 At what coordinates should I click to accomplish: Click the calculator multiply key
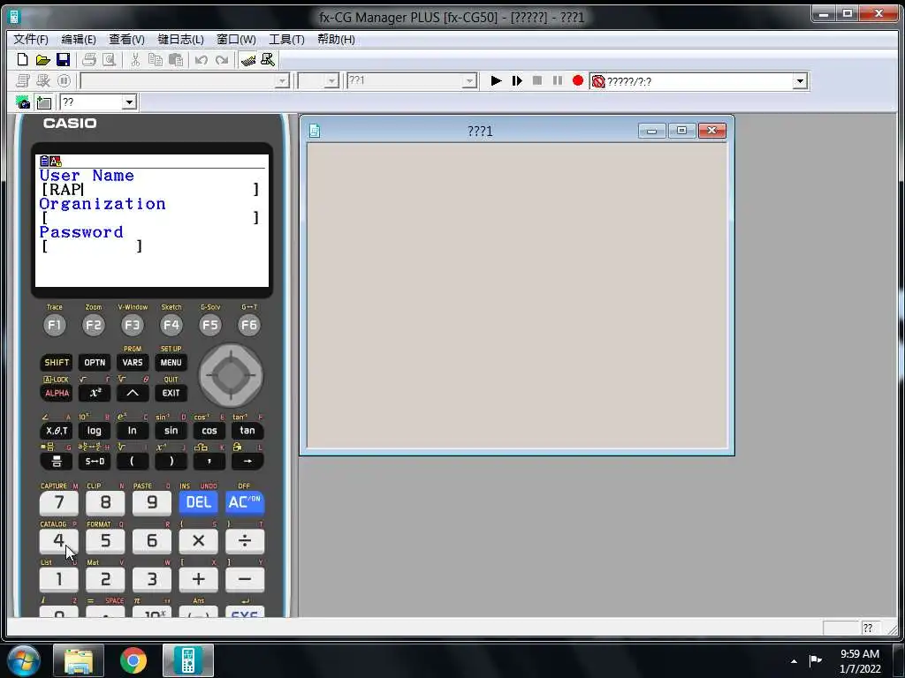(198, 541)
